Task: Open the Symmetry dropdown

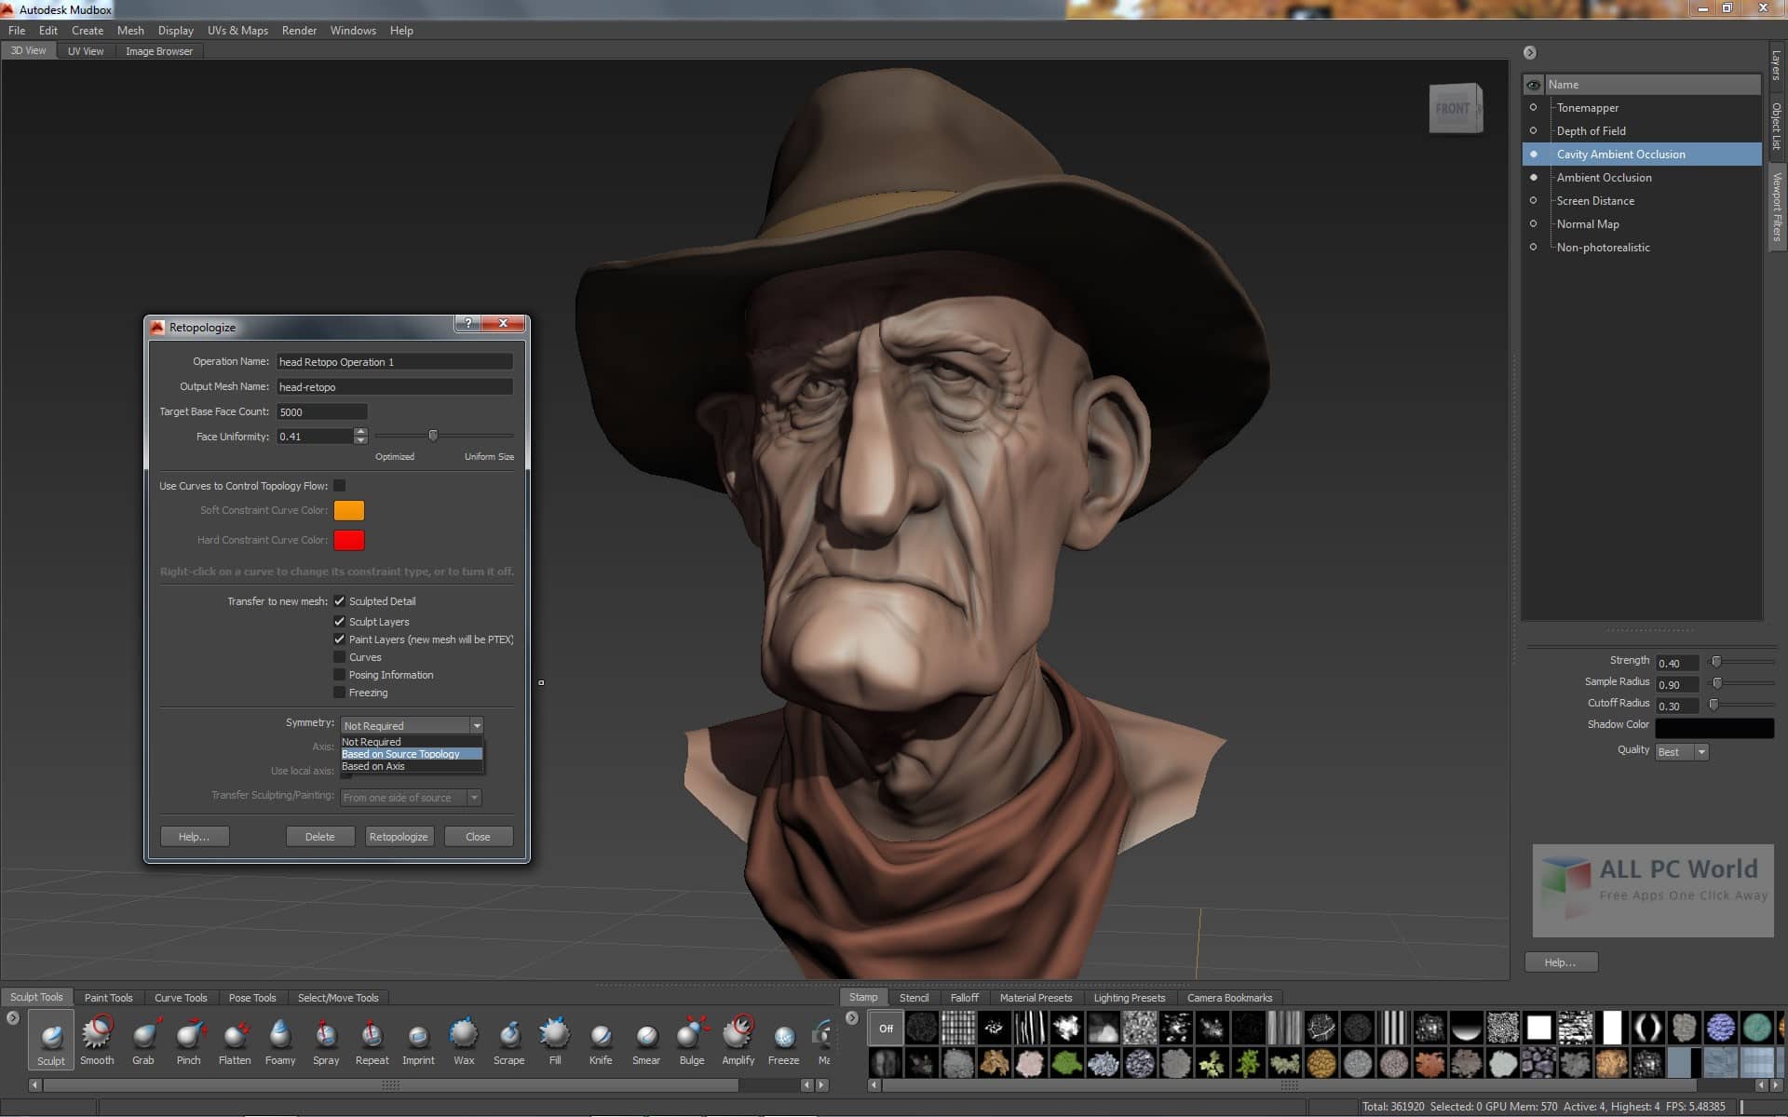Action: coord(412,725)
